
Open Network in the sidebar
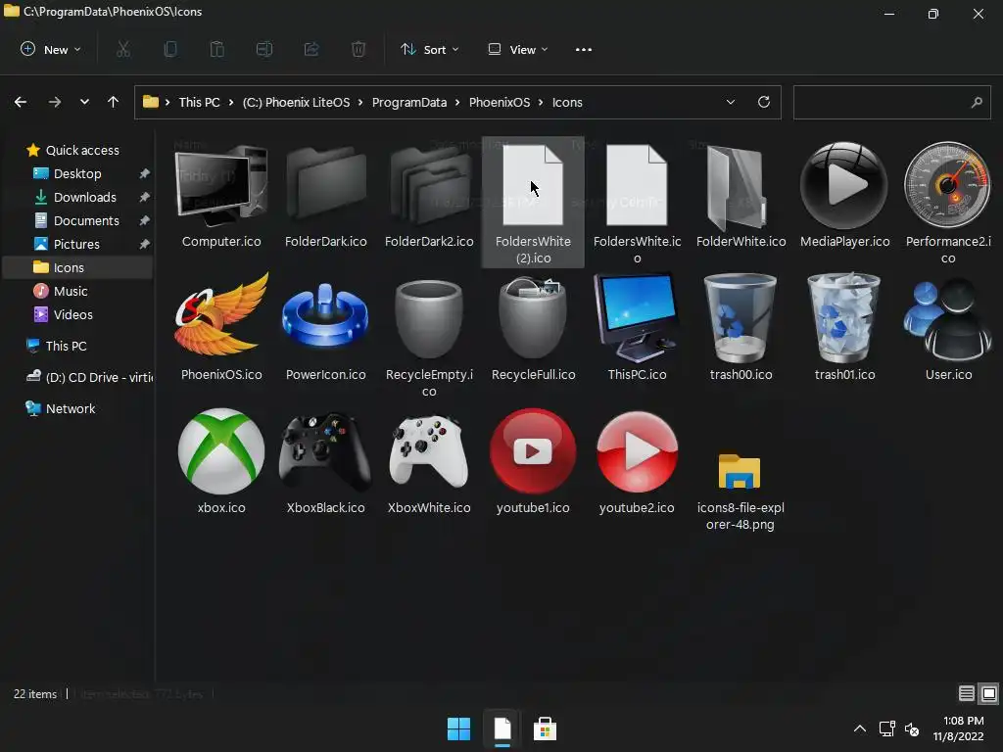(x=76, y=408)
